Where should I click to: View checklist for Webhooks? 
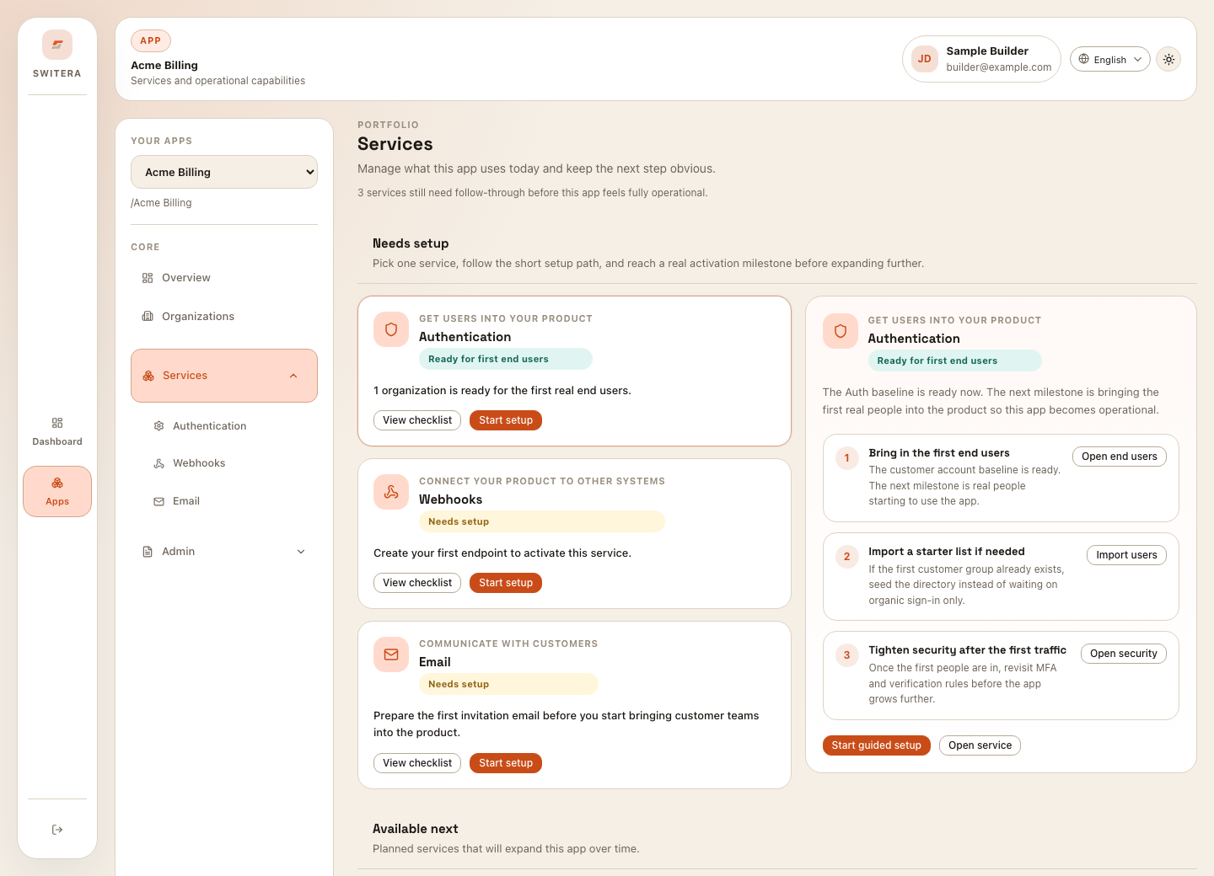pyautogui.click(x=417, y=583)
